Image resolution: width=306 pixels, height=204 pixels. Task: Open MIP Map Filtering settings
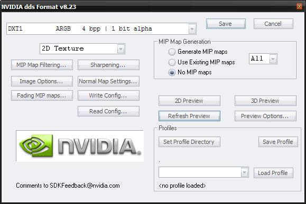click(x=42, y=65)
